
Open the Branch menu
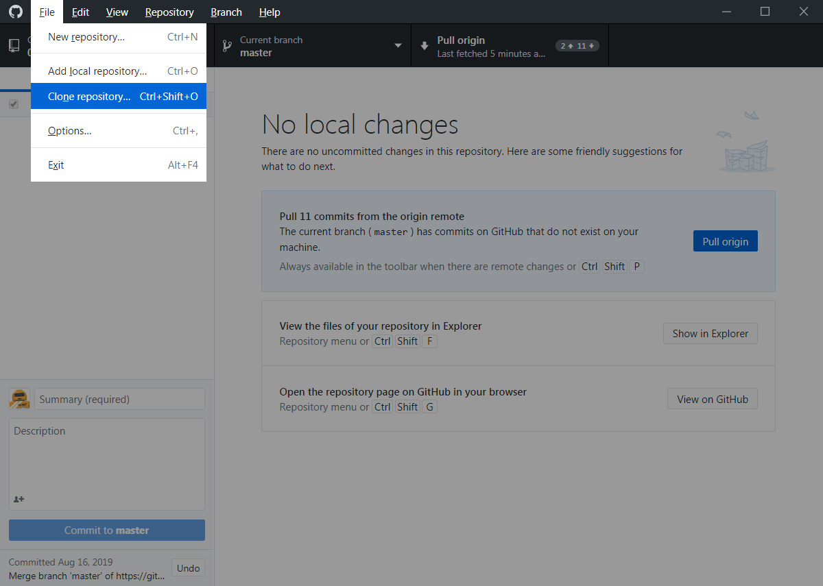226,12
